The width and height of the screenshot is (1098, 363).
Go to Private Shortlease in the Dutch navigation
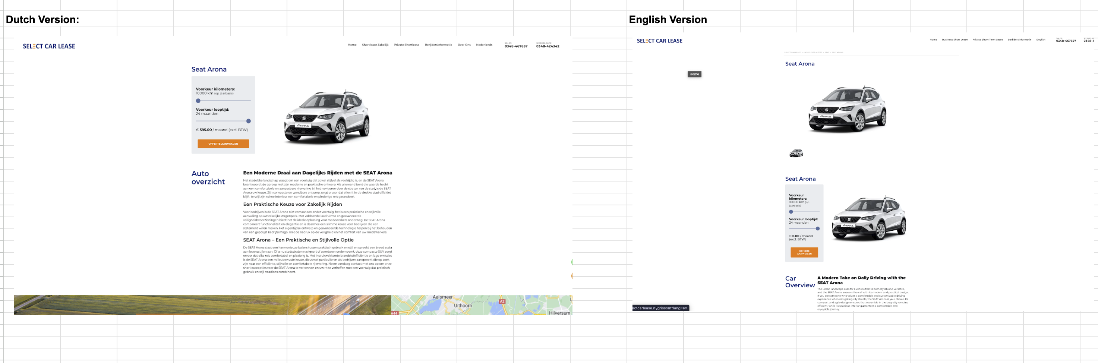(x=407, y=45)
